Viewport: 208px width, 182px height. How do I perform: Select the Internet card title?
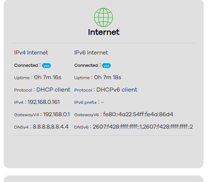104,32
